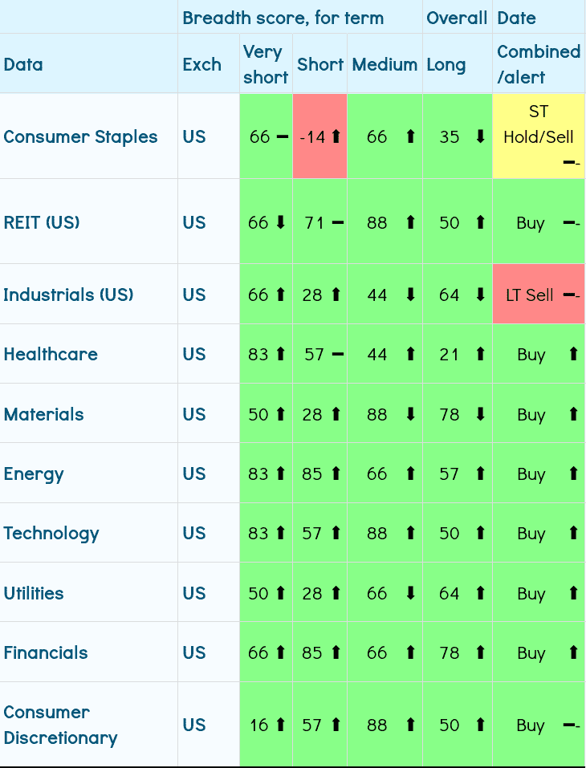
Task: Click the up arrow beside Consumer Staples -14 score
Action: (336, 137)
